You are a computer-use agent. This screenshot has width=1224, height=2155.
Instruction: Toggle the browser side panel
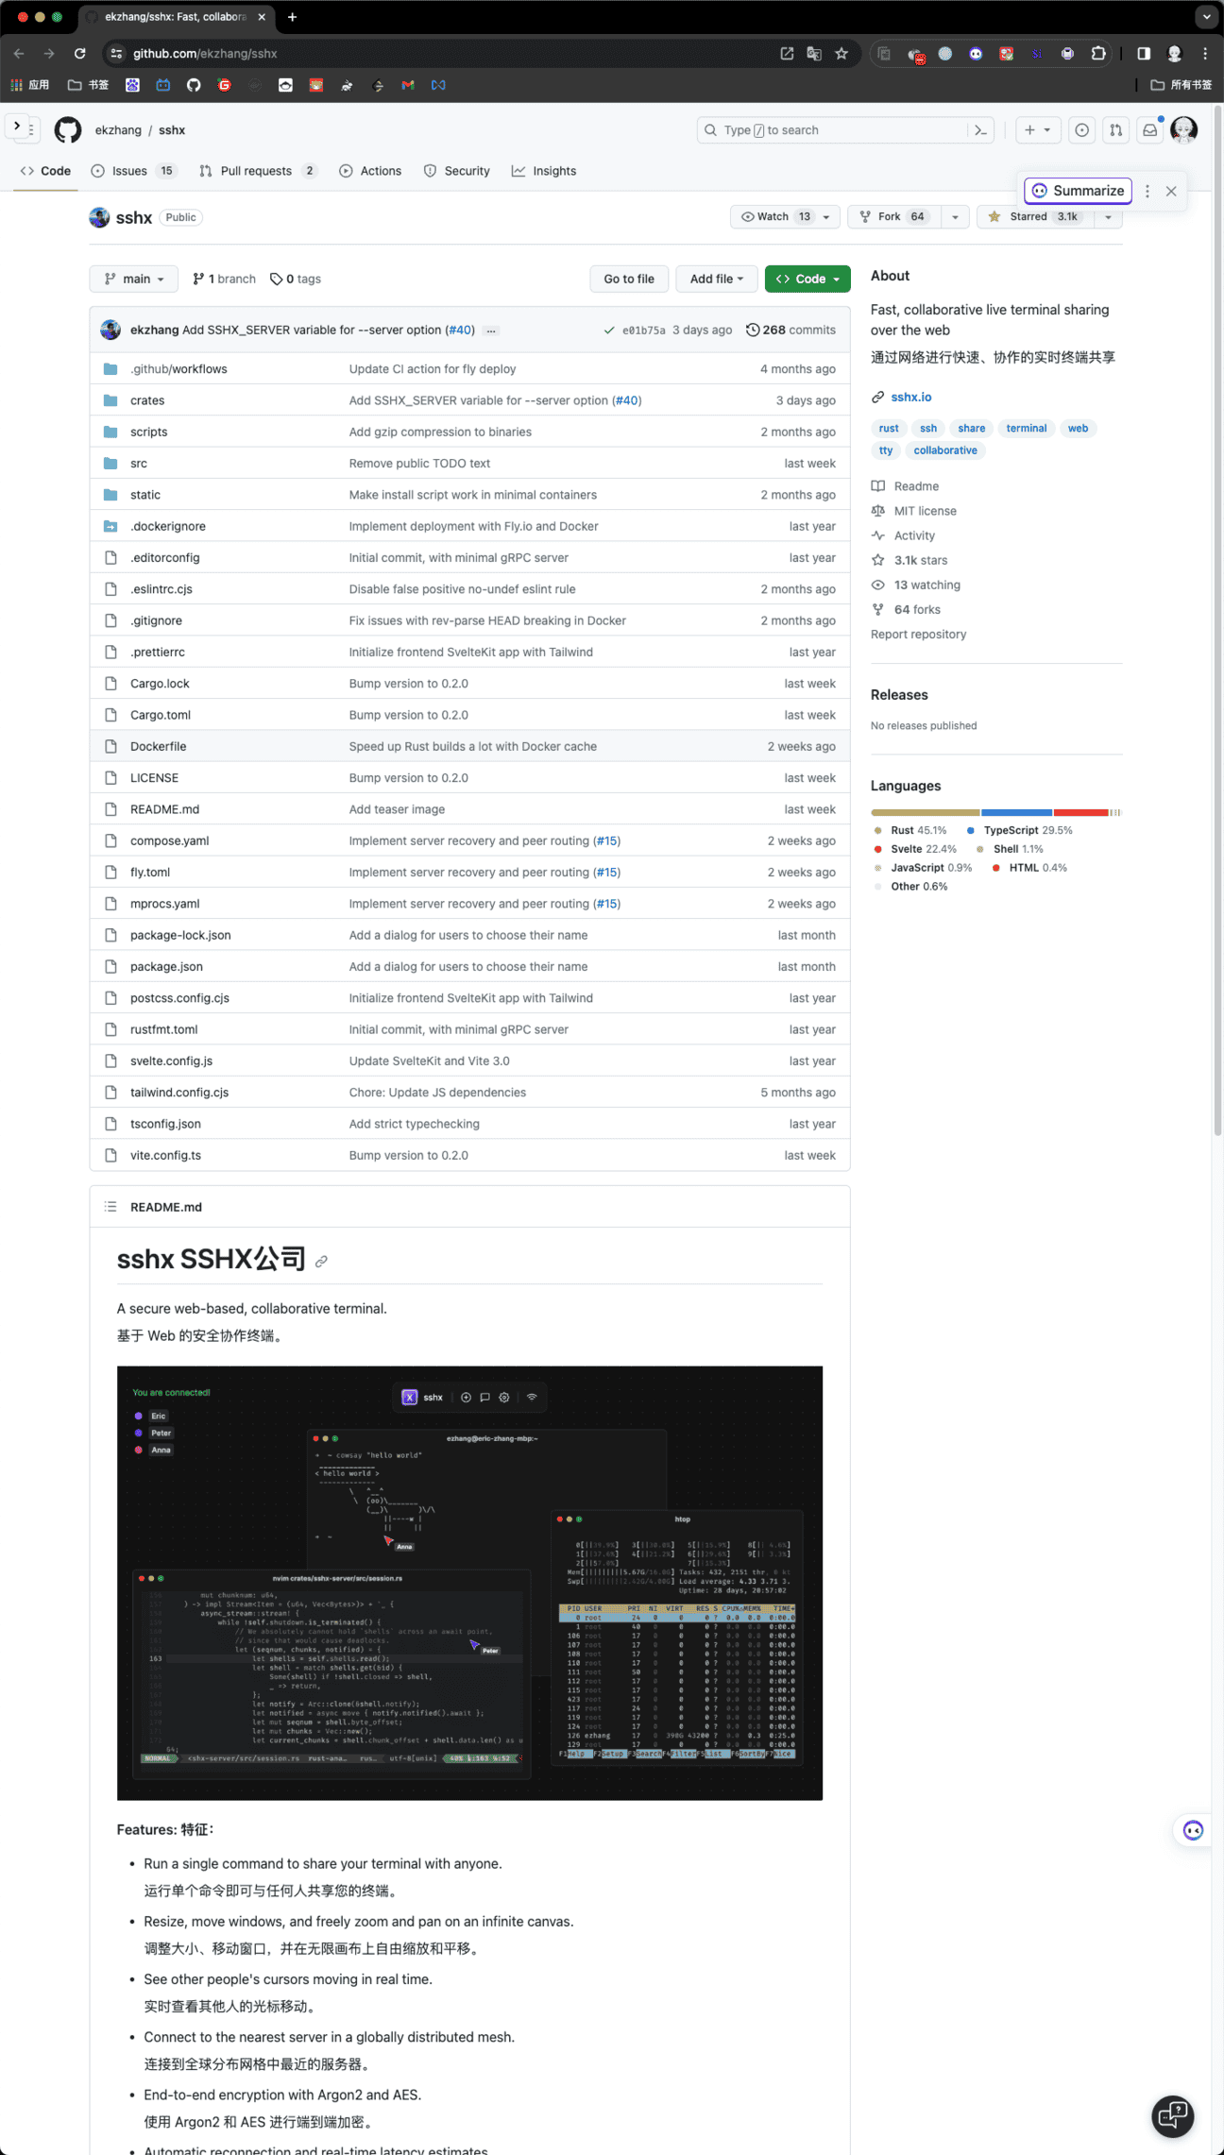(1144, 54)
